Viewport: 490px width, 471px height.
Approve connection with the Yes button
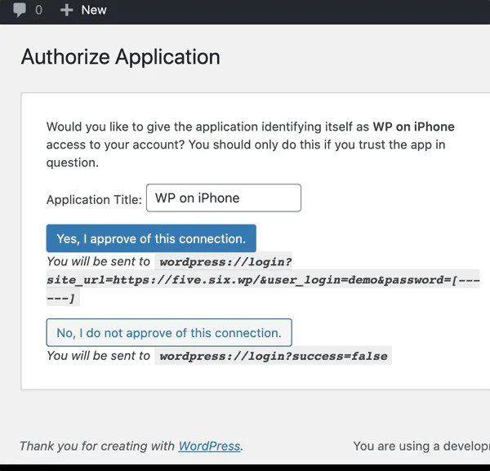click(x=151, y=238)
